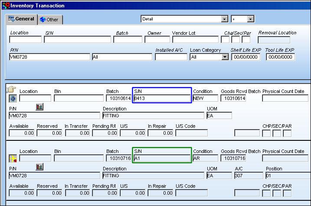Click the pointing hand select icon
The image size is (311, 206).
pyautogui.click(x=11, y=90)
